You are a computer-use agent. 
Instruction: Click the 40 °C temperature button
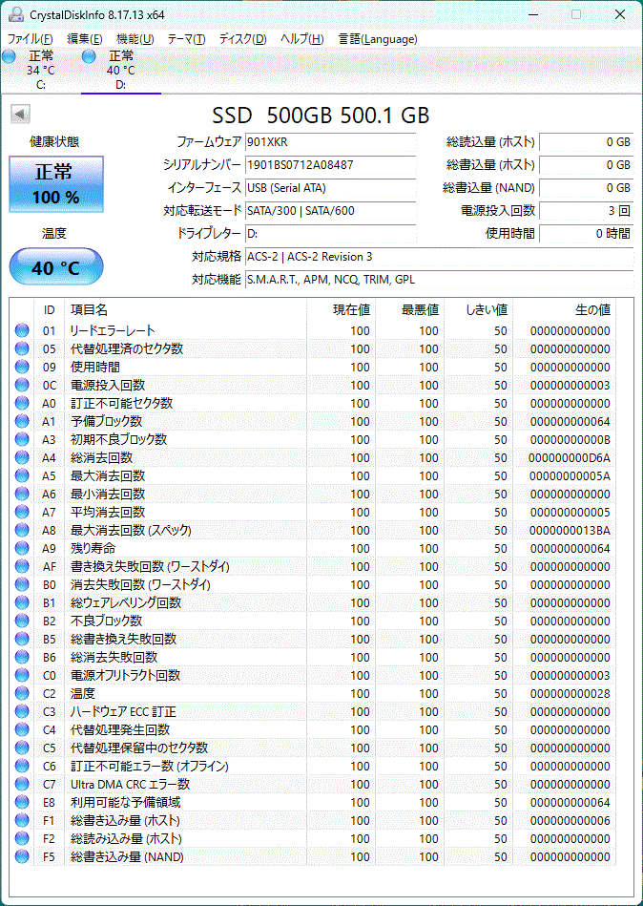point(56,267)
